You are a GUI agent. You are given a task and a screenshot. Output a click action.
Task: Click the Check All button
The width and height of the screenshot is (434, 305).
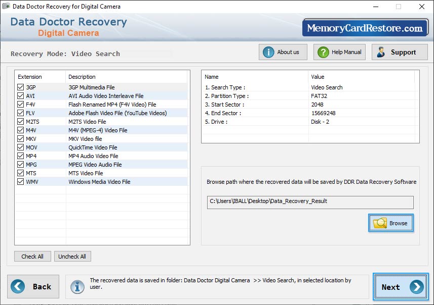(32, 257)
